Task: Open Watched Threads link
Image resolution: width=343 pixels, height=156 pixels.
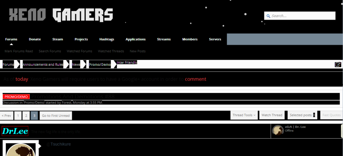Action: click(x=111, y=51)
